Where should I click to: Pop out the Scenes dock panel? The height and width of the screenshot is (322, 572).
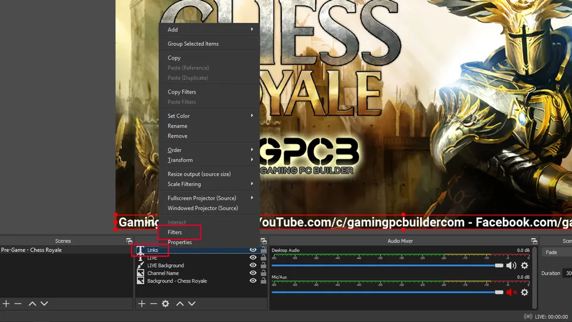[x=129, y=241]
